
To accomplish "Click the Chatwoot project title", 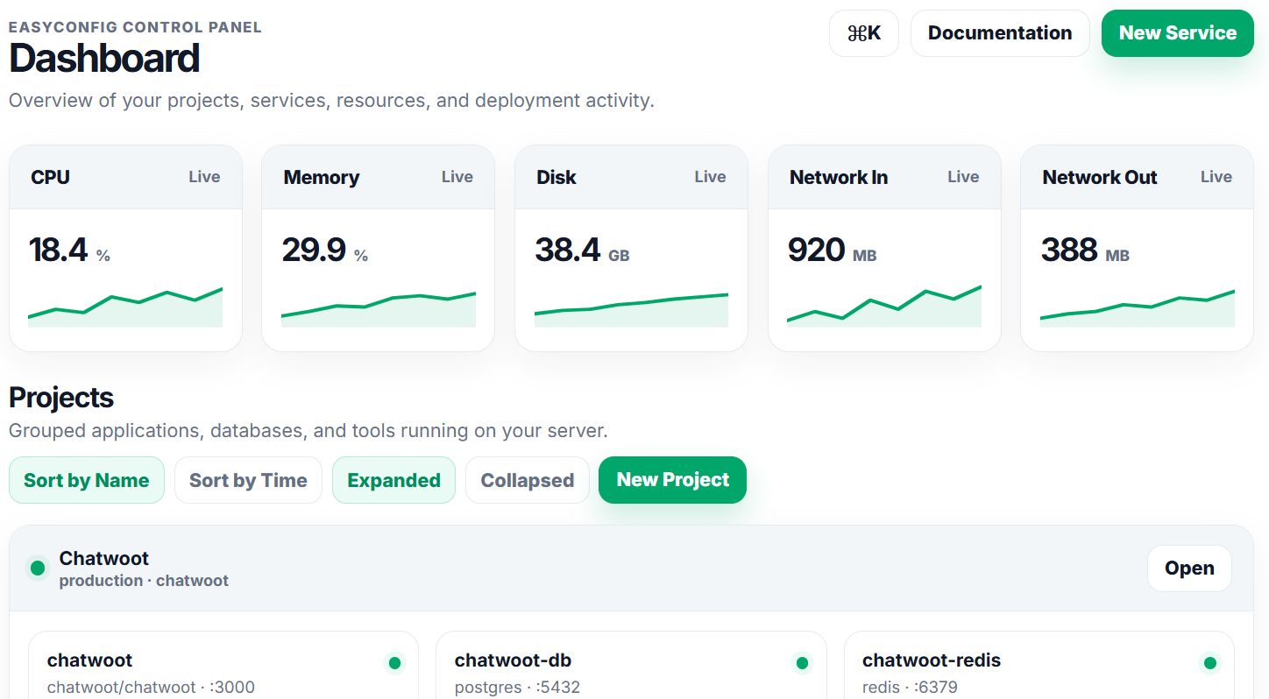I will [x=104, y=558].
